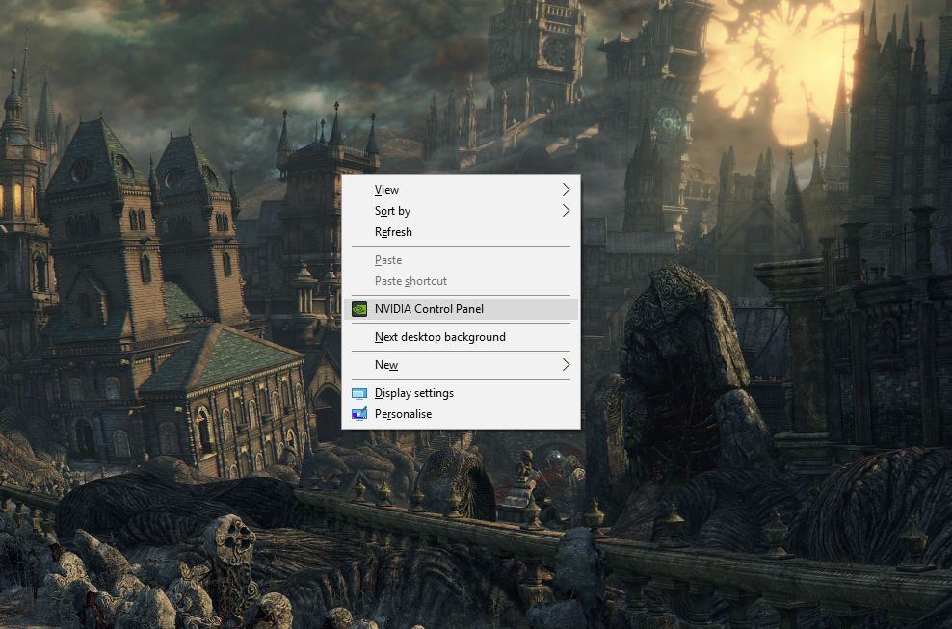952x629 pixels.
Task: Select the greyed-out Paste entry
Action: [x=461, y=260]
